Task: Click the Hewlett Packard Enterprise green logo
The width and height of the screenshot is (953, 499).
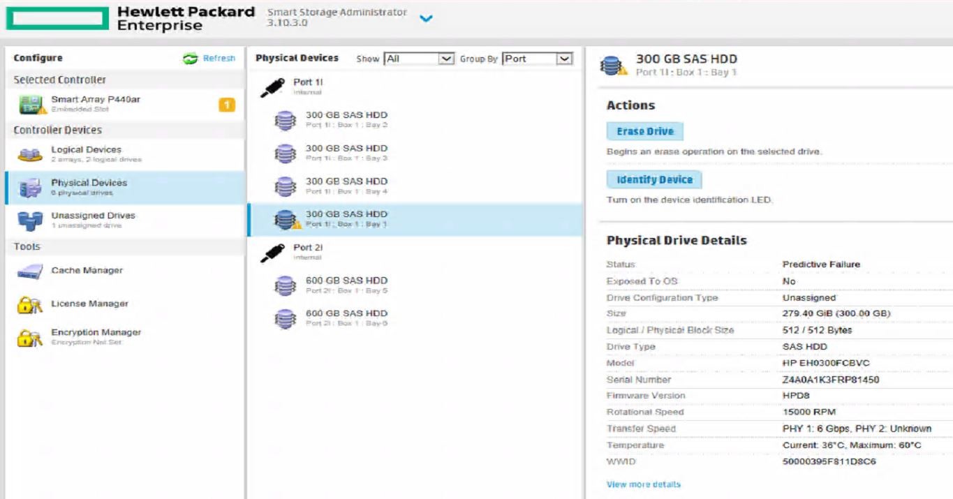Action: [x=57, y=19]
